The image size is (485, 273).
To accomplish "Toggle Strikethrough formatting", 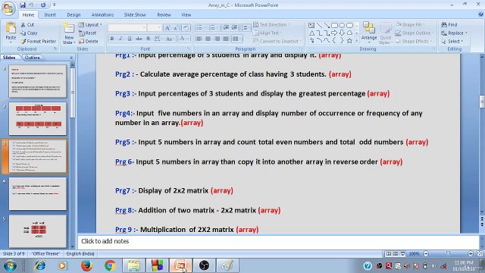I will point(139,39).
